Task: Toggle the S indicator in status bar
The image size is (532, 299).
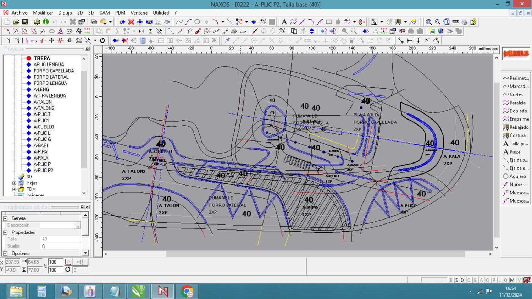Action: click(456, 280)
